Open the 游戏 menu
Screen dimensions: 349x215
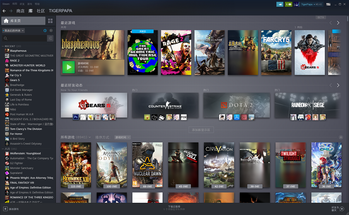click(30, 4)
